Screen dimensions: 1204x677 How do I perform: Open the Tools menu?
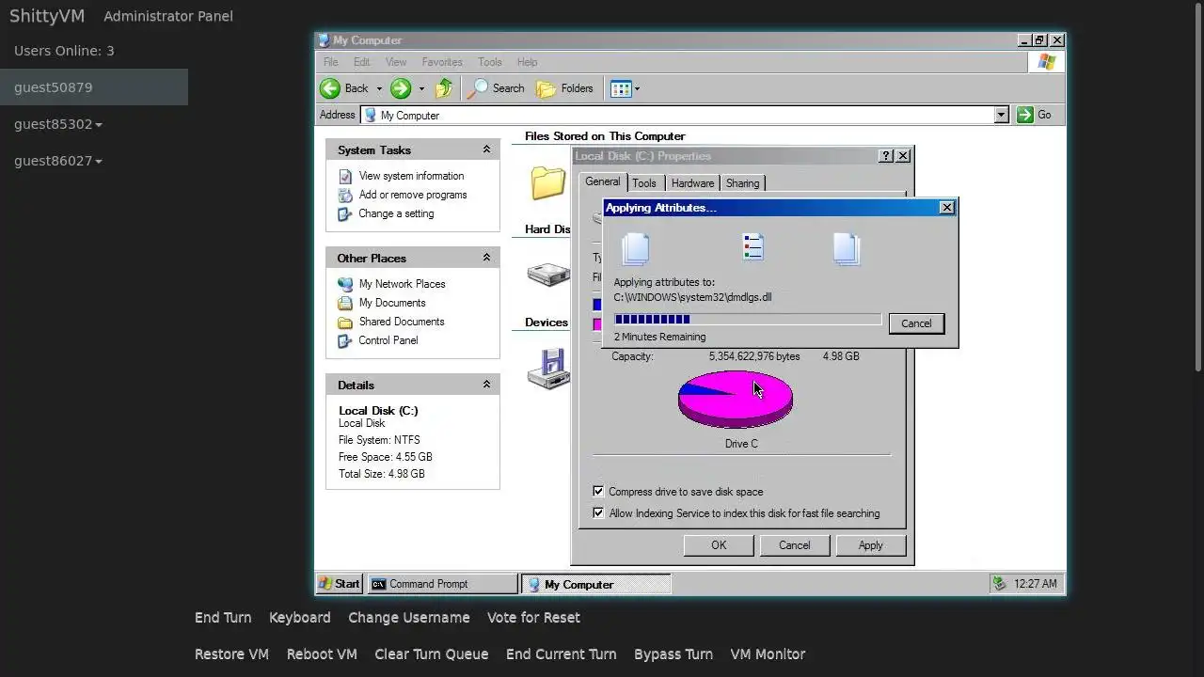pyautogui.click(x=490, y=62)
